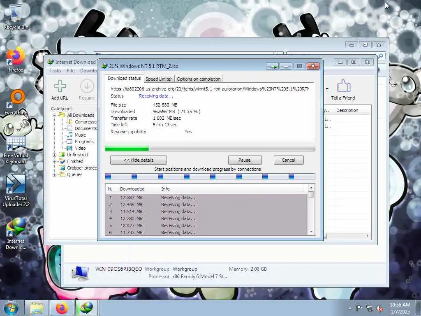Click the Hide details button
This screenshot has height=316, width=421.
pos(139,160)
